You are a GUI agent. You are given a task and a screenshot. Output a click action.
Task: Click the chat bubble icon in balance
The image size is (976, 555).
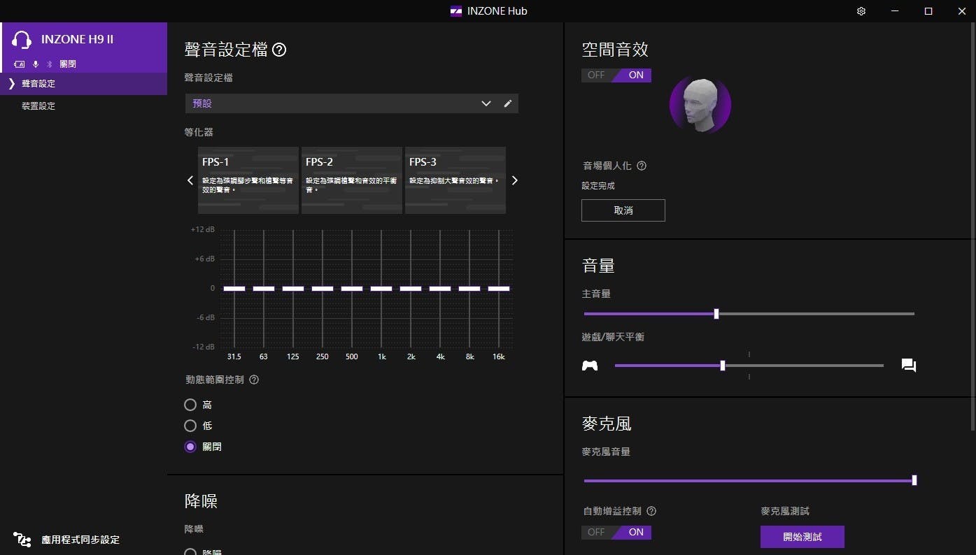(x=909, y=366)
